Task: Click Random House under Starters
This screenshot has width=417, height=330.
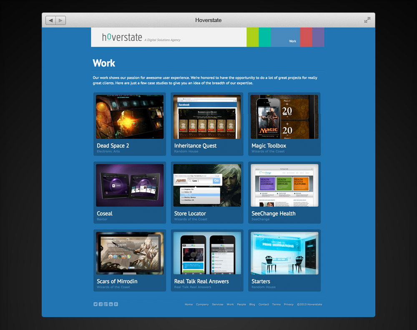Action: pos(264,287)
